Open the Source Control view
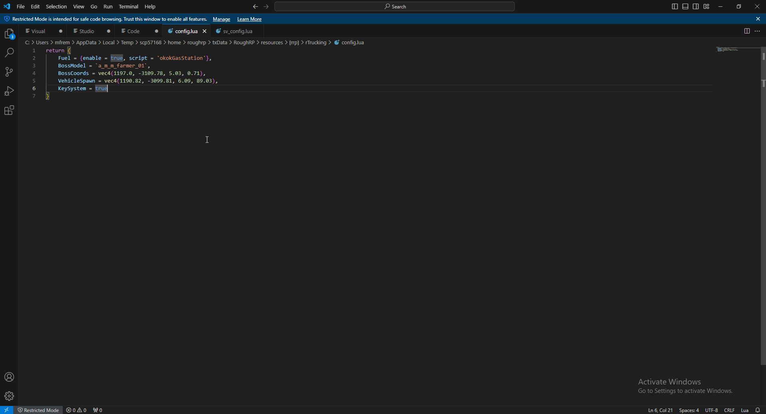766x414 pixels. click(9, 72)
